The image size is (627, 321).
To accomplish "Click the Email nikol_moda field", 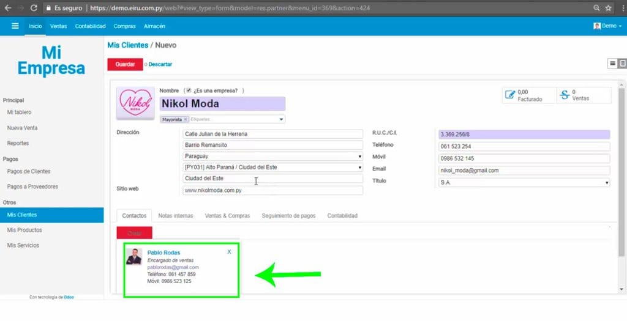I will tap(524, 171).
